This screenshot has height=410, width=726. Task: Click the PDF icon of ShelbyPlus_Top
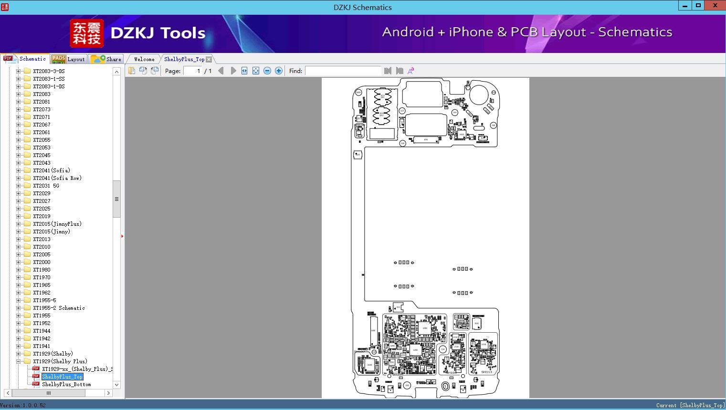[x=36, y=377]
